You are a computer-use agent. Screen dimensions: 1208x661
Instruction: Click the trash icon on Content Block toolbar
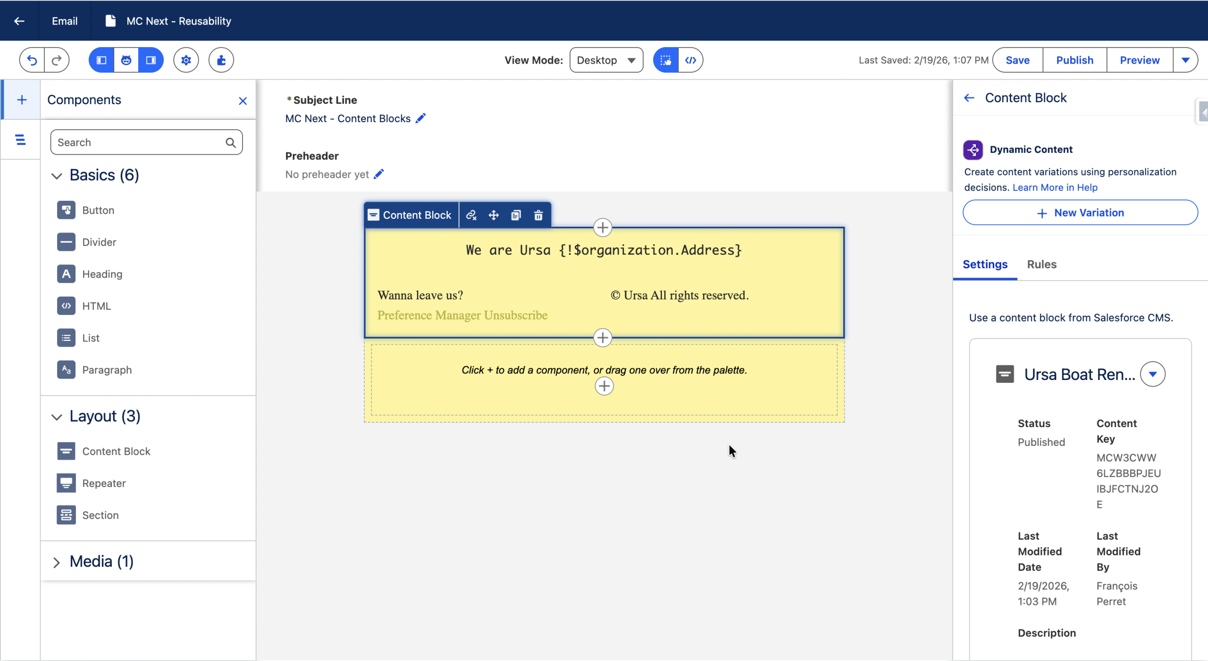point(538,215)
